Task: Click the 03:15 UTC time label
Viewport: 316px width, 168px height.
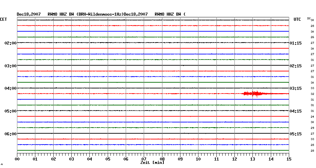Action: (296, 88)
